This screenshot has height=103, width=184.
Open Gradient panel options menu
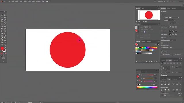point(159,24)
